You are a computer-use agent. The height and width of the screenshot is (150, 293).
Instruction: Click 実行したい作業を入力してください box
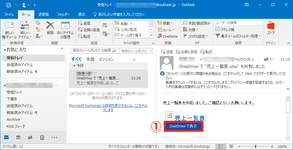[x=119, y=14]
